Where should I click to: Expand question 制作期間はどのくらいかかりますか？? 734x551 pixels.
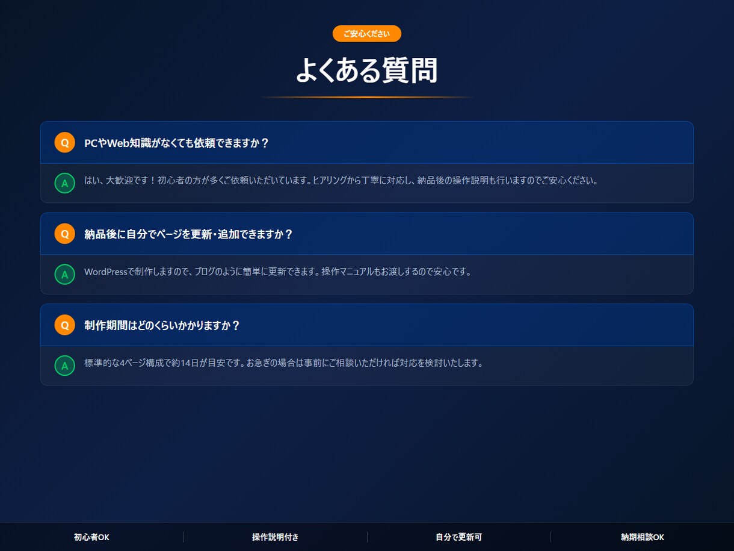point(367,325)
